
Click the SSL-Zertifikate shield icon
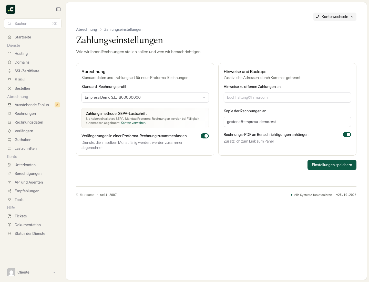point(9,71)
